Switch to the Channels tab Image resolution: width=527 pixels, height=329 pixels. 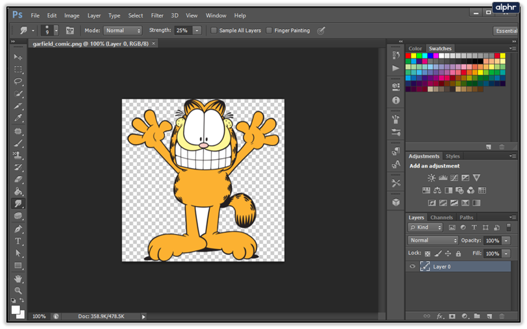point(441,218)
